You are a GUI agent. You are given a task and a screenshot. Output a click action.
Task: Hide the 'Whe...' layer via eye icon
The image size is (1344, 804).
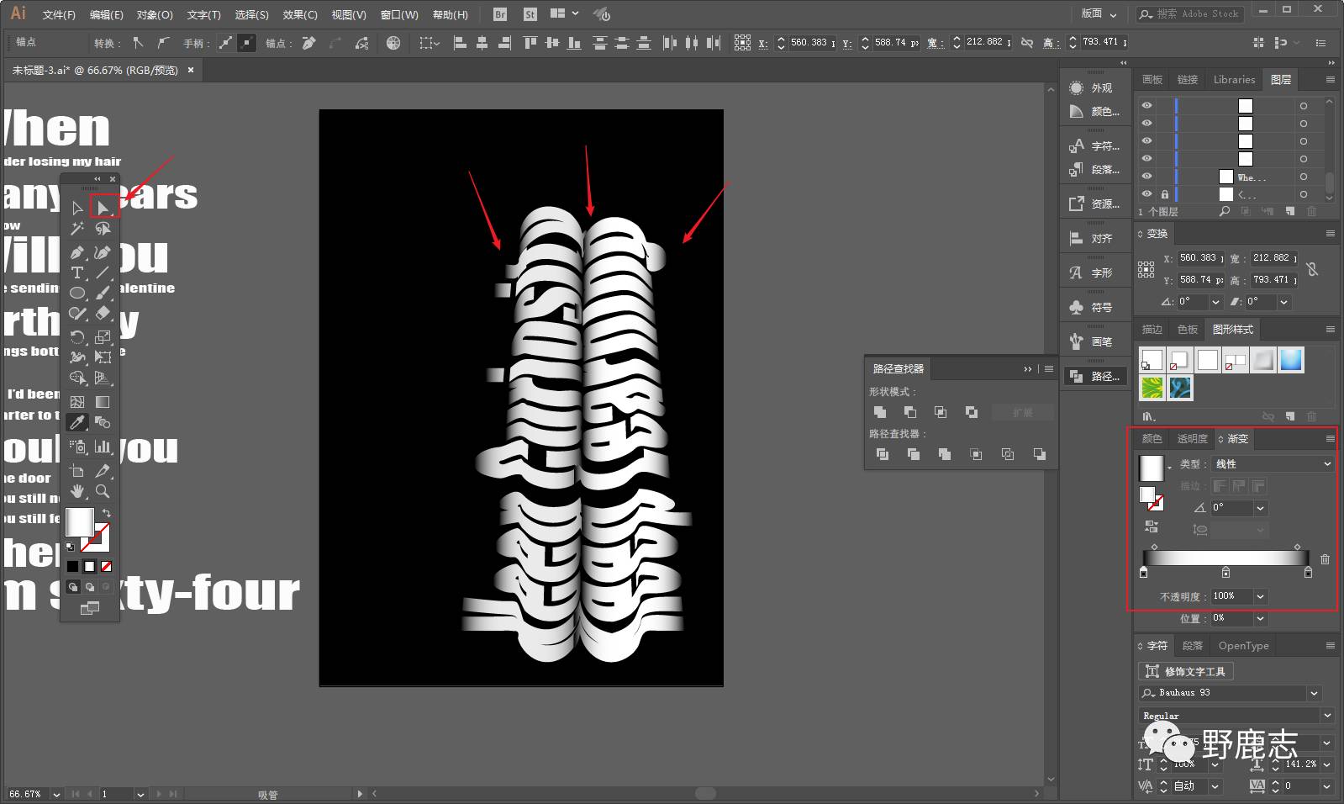1146,177
